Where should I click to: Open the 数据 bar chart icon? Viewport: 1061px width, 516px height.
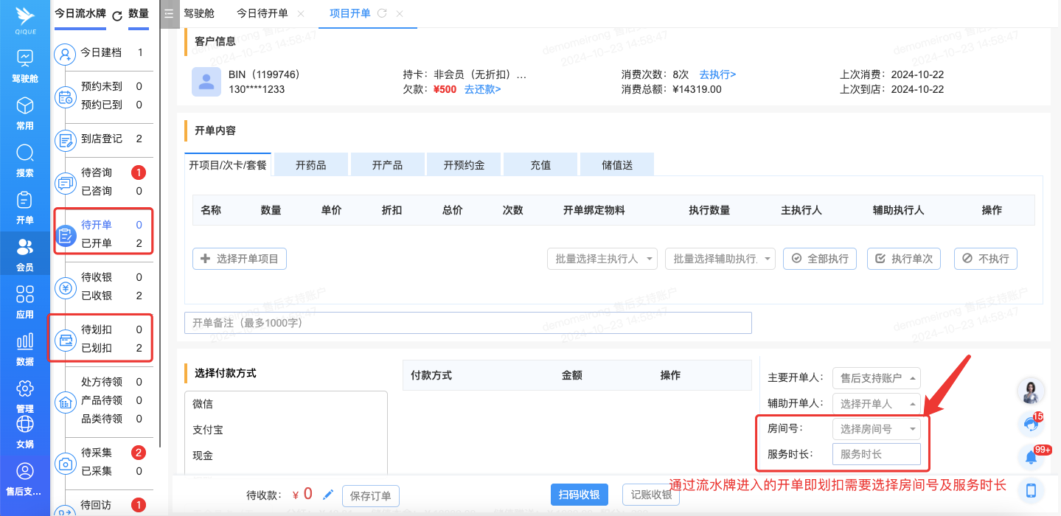click(x=24, y=342)
